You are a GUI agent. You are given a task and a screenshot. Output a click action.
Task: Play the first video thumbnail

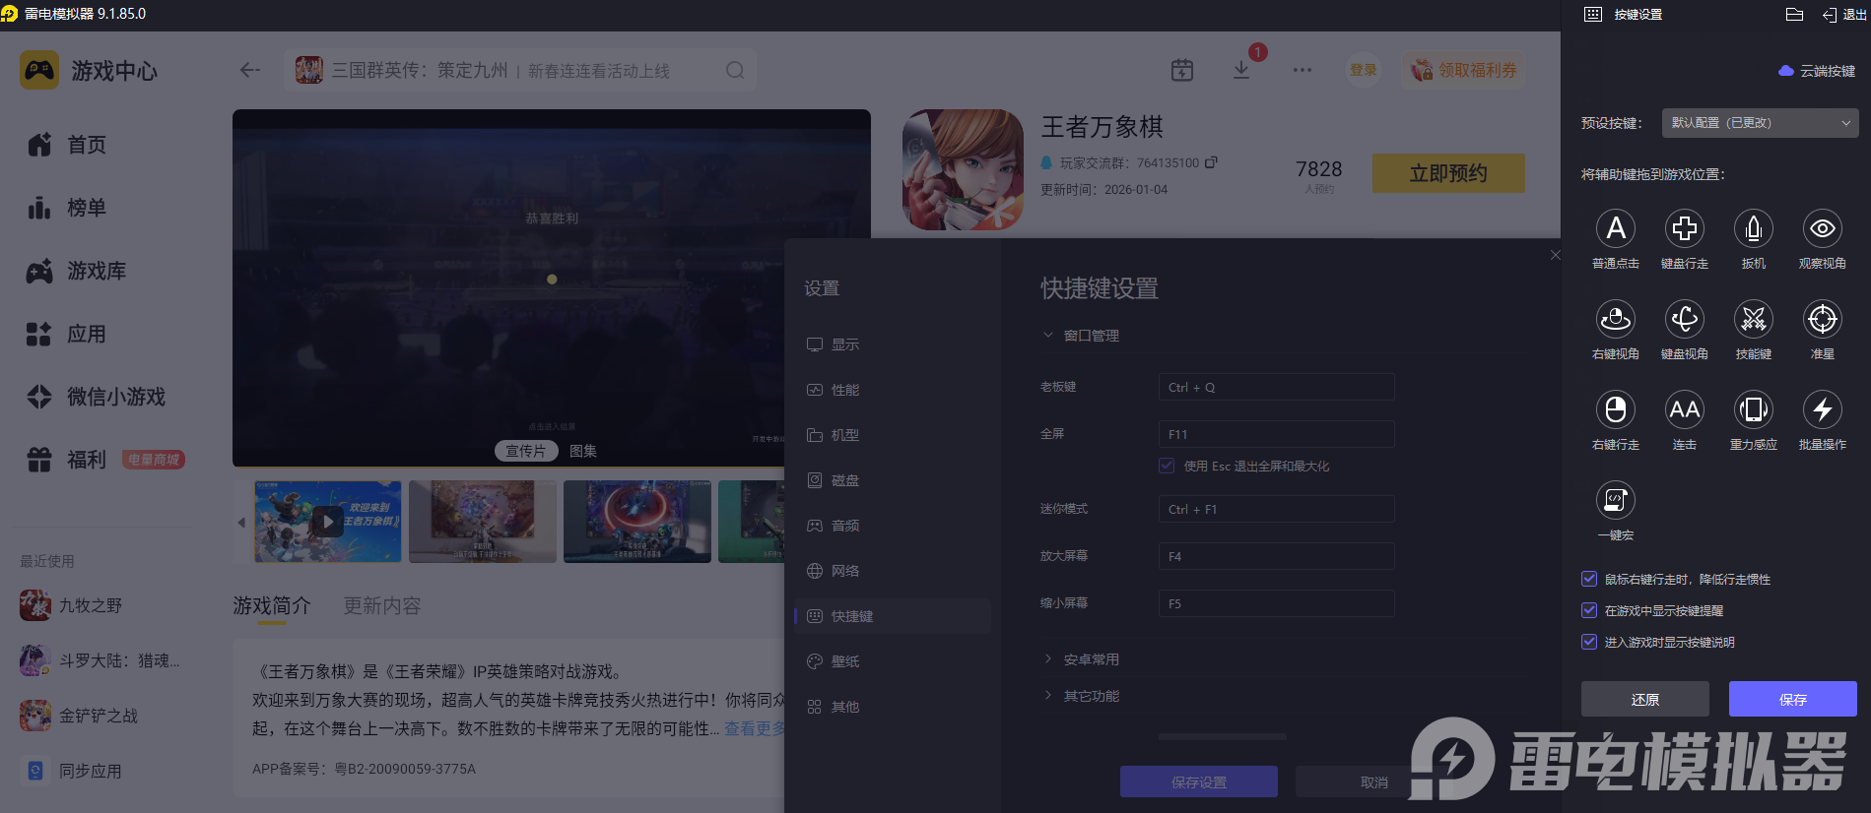pyautogui.click(x=328, y=522)
